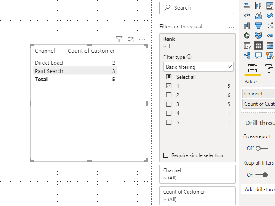
Task: Select the clustered bar chart visual
Action: (270, 6)
